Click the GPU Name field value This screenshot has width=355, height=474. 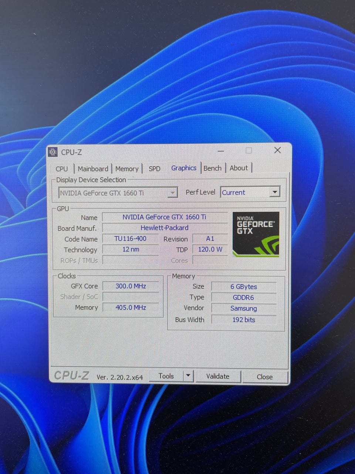pyautogui.click(x=165, y=217)
